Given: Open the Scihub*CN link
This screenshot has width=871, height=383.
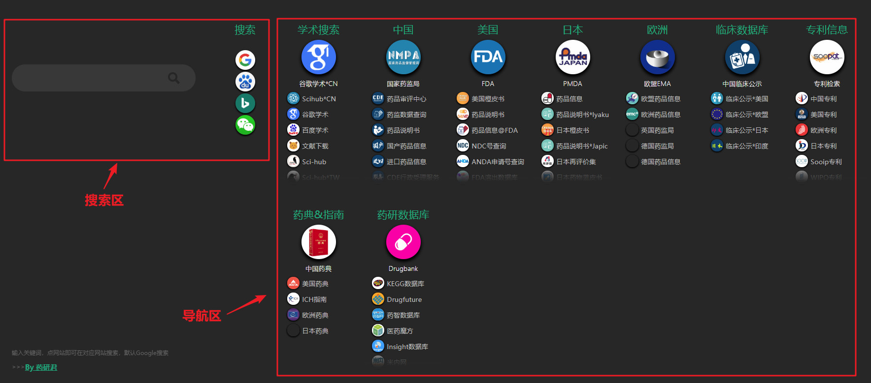Looking at the screenshot, I should tap(319, 99).
